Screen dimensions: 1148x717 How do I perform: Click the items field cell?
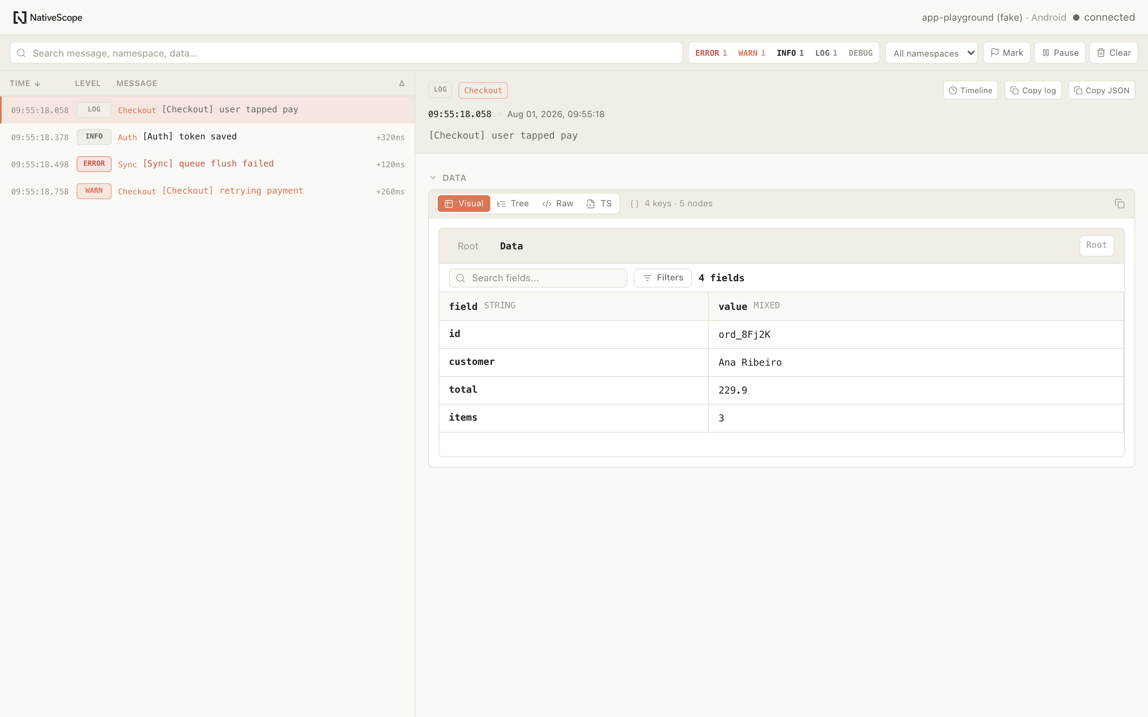click(x=574, y=418)
